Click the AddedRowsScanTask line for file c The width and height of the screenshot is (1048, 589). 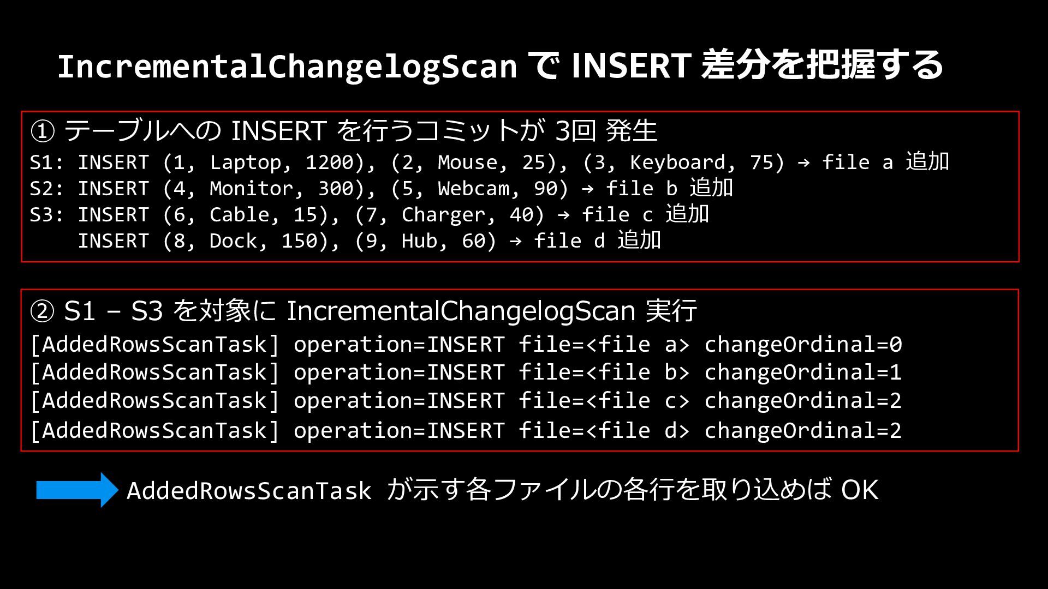coord(466,400)
